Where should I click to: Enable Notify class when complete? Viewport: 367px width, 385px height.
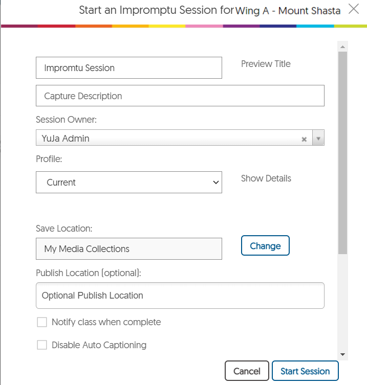(x=42, y=322)
